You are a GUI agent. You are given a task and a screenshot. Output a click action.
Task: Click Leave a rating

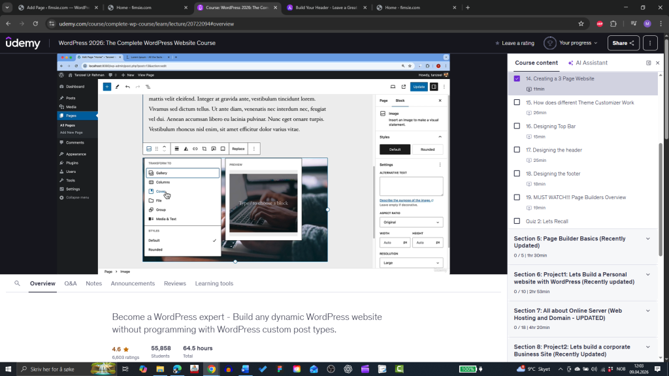pyautogui.click(x=514, y=43)
